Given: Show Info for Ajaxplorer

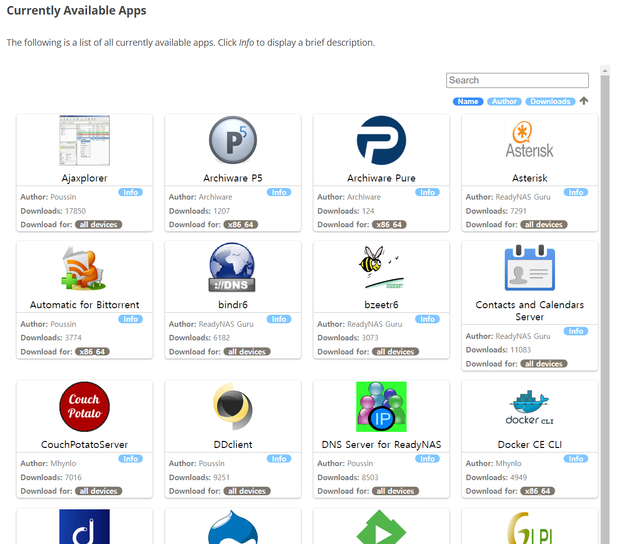Looking at the screenshot, I should pos(131,192).
